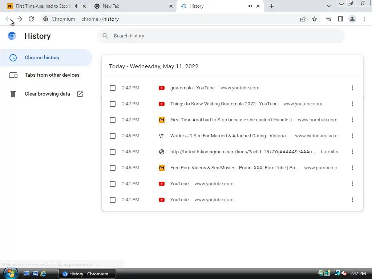Screen dimensions: 372x279
Task: Open actions menu for Things to Know Visiting Guatemala
Action: pos(352,104)
